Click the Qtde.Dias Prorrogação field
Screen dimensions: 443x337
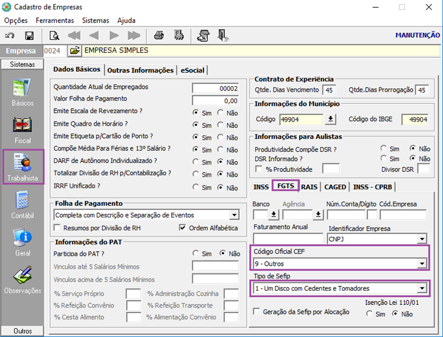tap(422, 90)
